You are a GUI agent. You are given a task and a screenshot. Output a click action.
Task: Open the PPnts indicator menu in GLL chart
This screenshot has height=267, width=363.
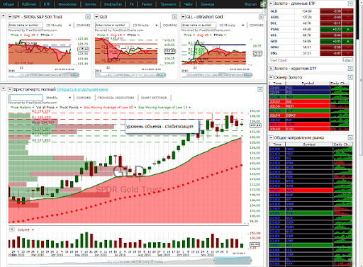pos(220,35)
